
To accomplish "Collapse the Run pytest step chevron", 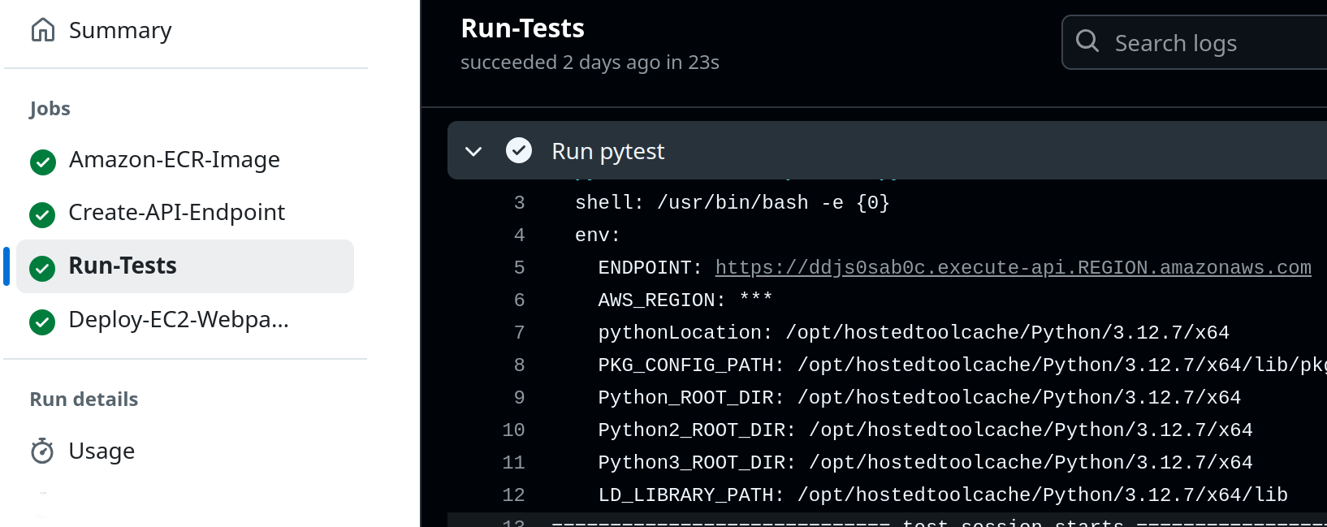I will tap(473, 151).
